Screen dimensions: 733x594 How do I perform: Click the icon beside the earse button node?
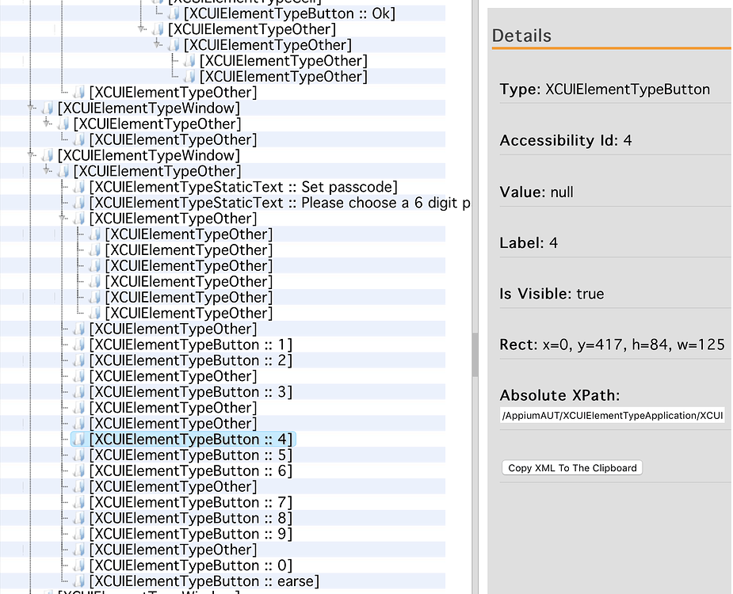[78, 581]
